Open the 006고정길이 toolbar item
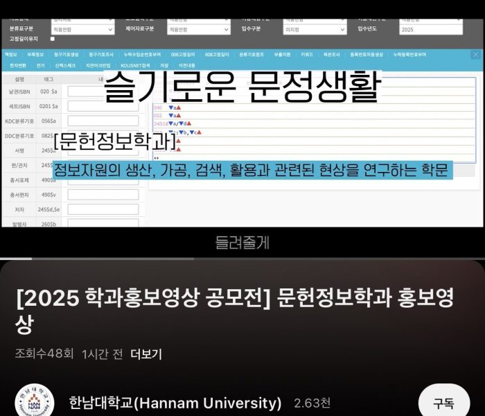Screen dimensions: 485x416 click(183, 55)
